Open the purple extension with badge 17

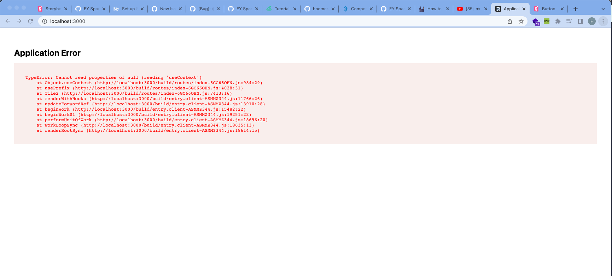pos(536,22)
